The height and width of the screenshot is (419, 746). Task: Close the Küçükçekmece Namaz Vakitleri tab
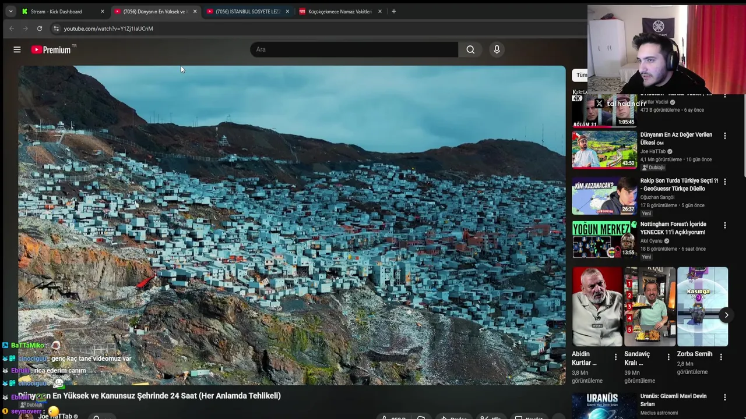click(x=380, y=11)
